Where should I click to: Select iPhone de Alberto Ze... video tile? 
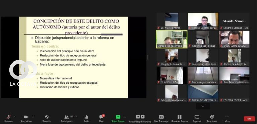pyautogui.click(x=234, y=57)
